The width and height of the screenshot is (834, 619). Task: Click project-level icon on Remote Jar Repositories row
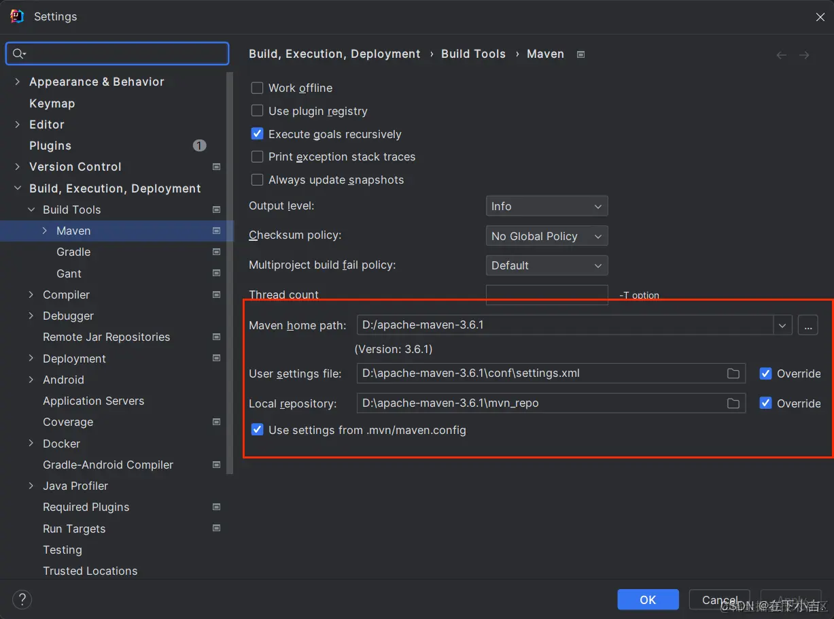coord(216,337)
